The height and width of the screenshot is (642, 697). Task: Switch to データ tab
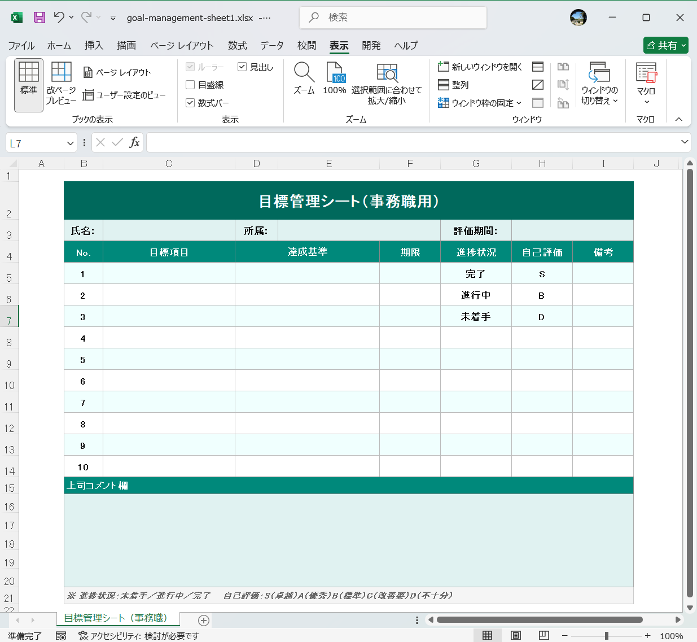click(272, 45)
